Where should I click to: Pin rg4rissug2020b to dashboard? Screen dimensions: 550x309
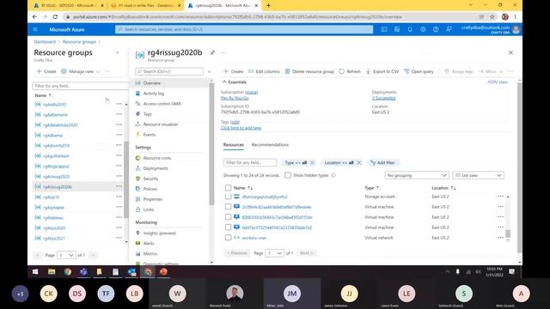[x=212, y=52]
